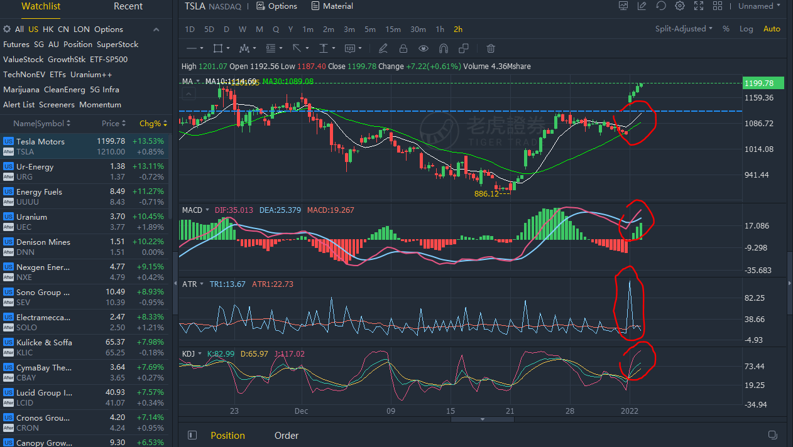Open the Order tab at bottom
Screen dimensions: 793x447
click(287, 436)
